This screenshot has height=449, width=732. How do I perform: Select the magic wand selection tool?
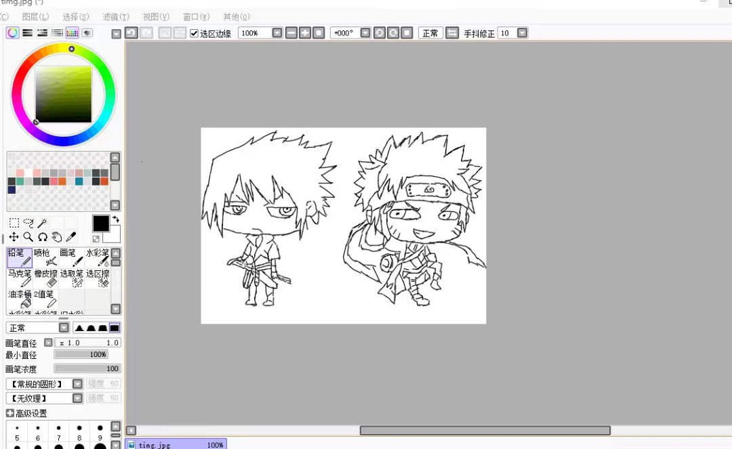[x=42, y=223]
